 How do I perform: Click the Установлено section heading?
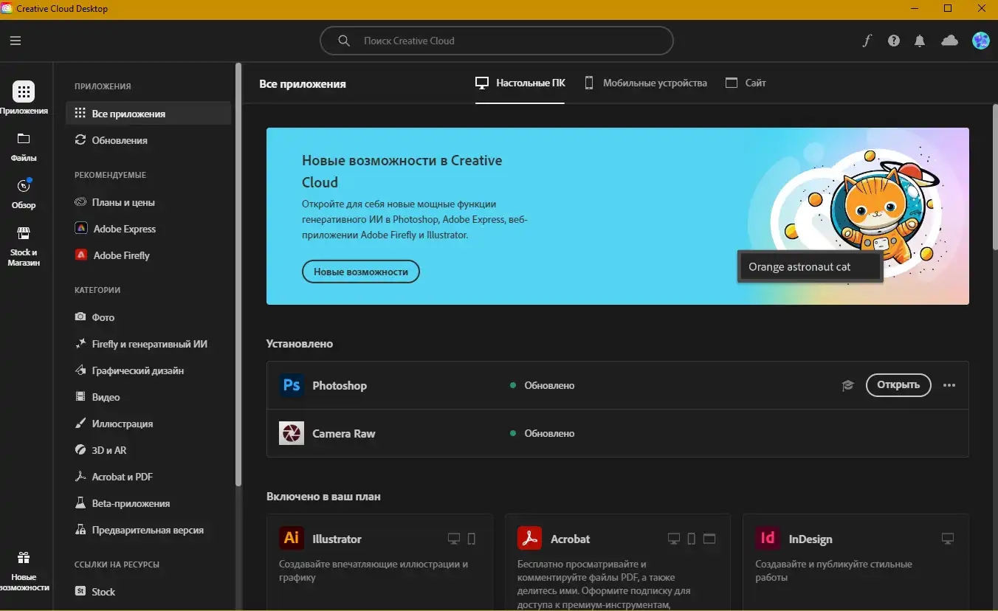[300, 343]
